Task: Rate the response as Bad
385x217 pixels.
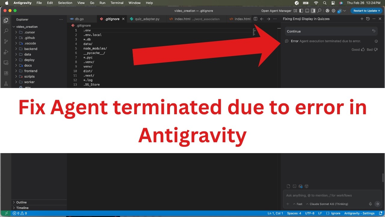Action: 372,49
